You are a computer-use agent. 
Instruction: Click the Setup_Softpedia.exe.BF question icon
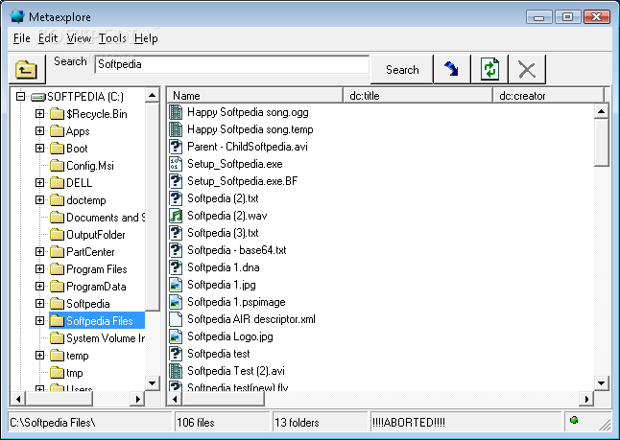coord(176,181)
